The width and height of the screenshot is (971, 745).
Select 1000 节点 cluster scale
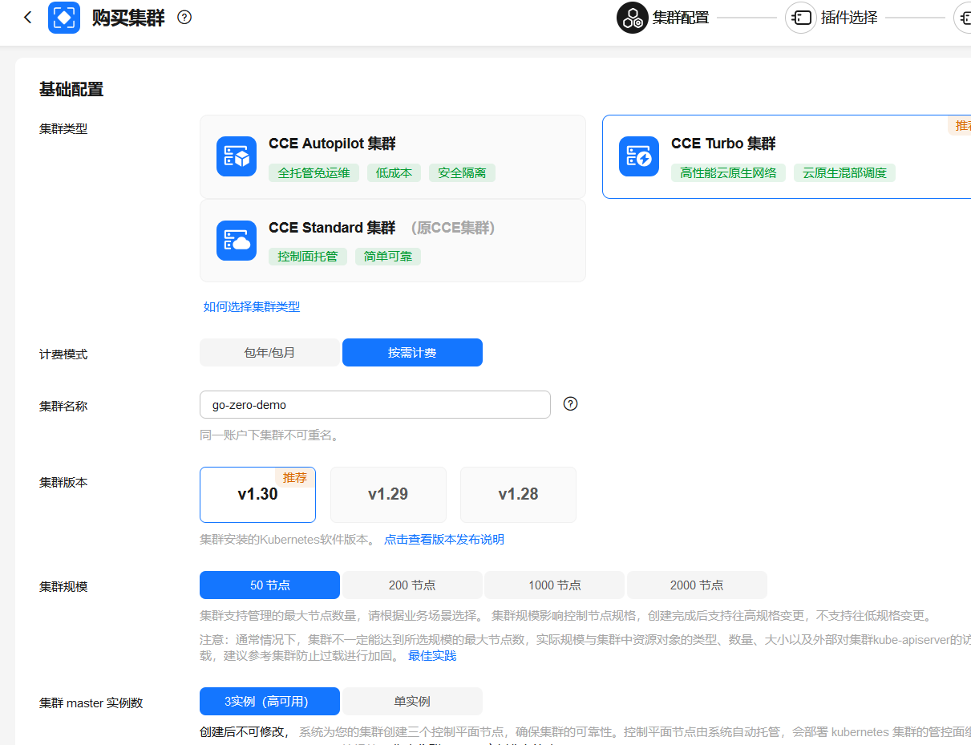click(x=555, y=585)
